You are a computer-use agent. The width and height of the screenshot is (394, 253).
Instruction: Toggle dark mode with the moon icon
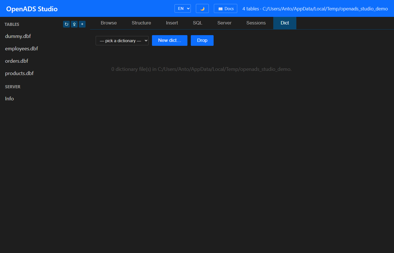point(202,8)
